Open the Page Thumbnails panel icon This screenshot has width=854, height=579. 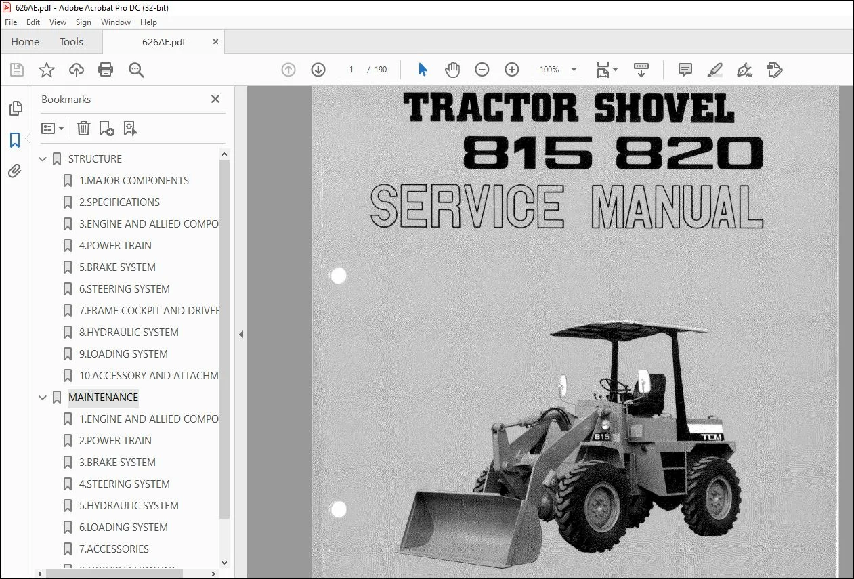[15, 108]
